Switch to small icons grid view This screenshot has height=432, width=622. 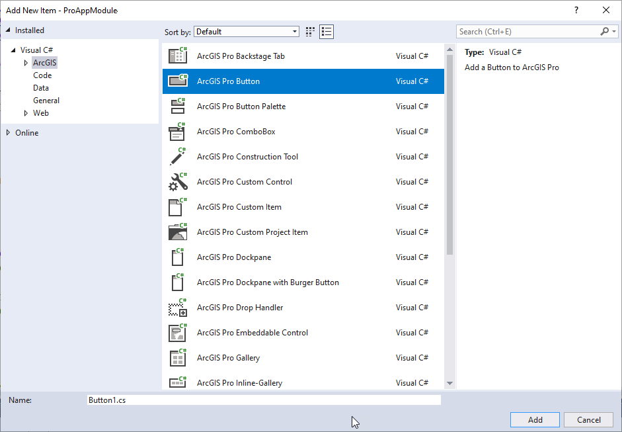(x=311, y=32)
